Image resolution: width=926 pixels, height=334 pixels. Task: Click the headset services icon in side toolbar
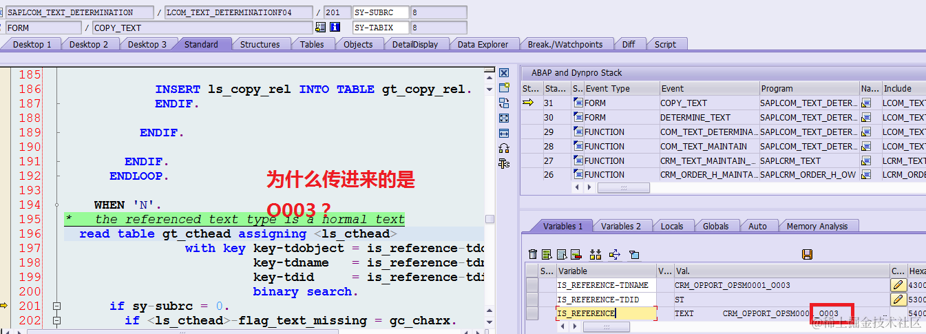(504, 148)
